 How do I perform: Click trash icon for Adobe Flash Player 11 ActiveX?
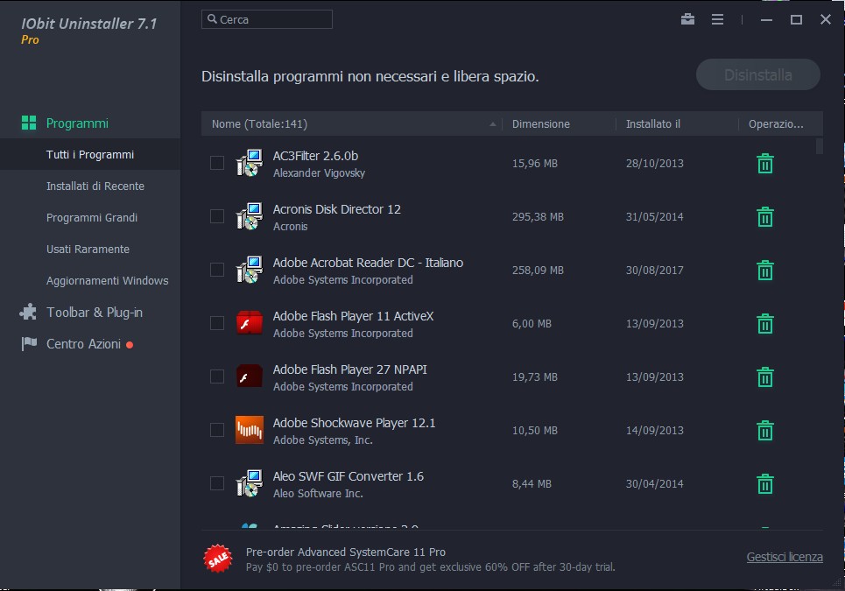pyautogui.click(x=765, y=323)
